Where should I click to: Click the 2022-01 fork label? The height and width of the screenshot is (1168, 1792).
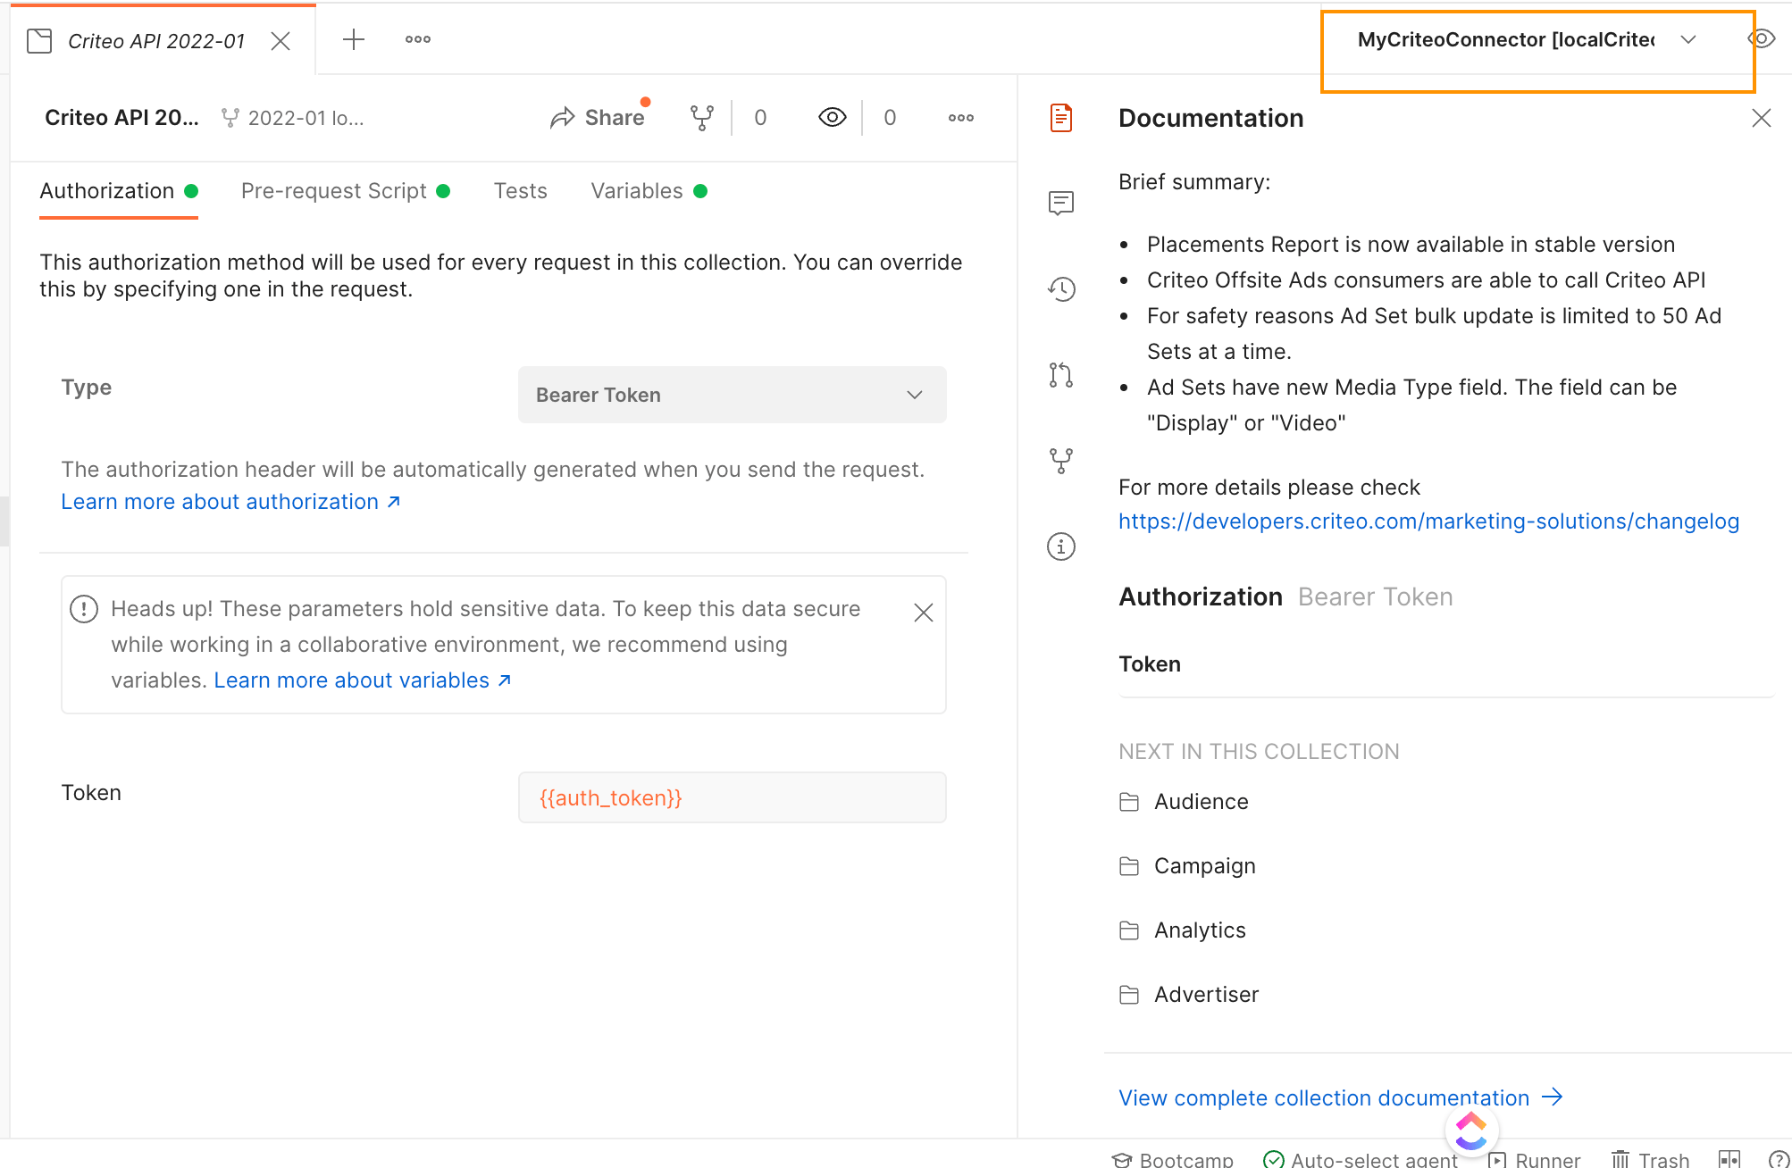tap(294, 118)
